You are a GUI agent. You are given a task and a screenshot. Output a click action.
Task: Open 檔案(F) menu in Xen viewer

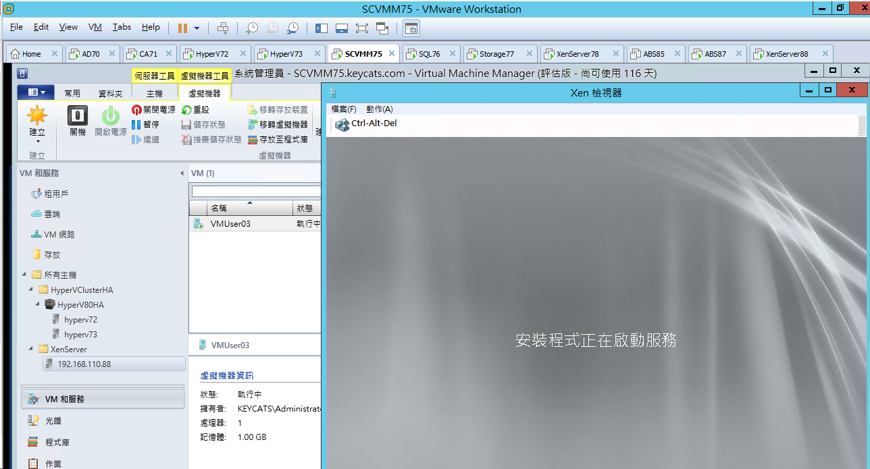tap(344, 109)
